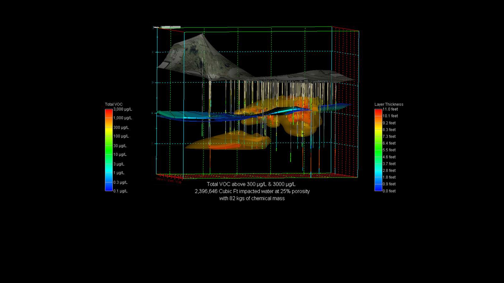Select the 0.1 µg/L legend label

(x=120, y=191)
